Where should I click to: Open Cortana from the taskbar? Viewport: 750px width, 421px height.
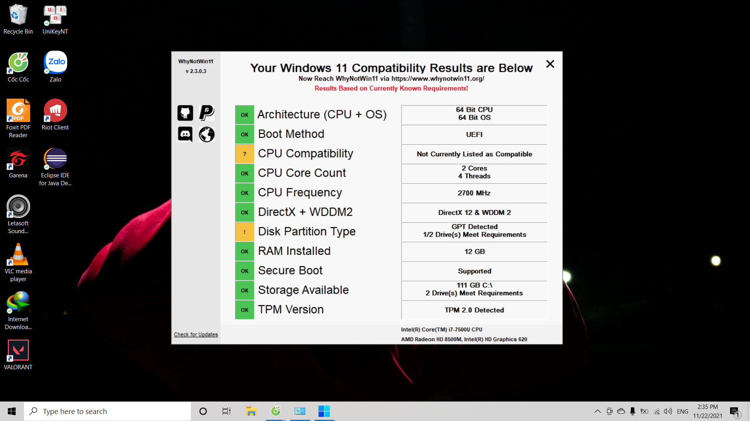(x=203, y=411)
